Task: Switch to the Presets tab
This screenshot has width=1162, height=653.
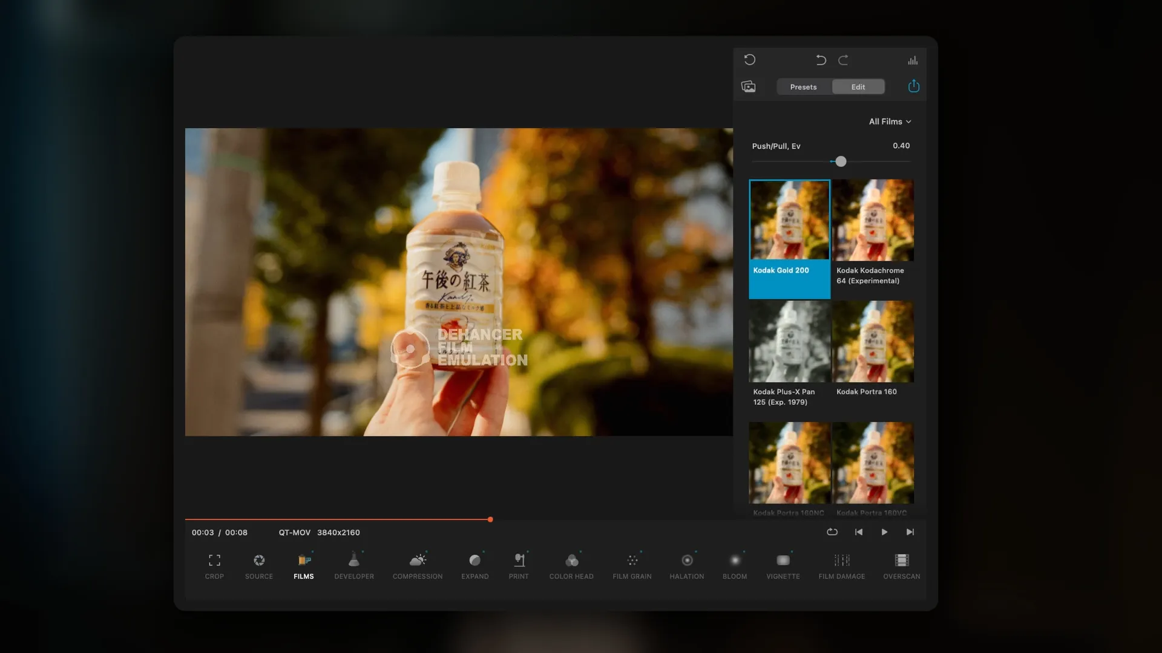Action: 804,87
